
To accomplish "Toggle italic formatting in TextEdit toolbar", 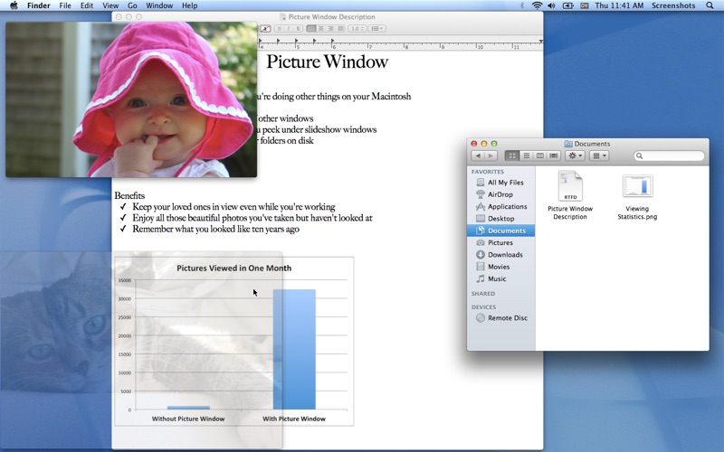I will click(289, 29).
